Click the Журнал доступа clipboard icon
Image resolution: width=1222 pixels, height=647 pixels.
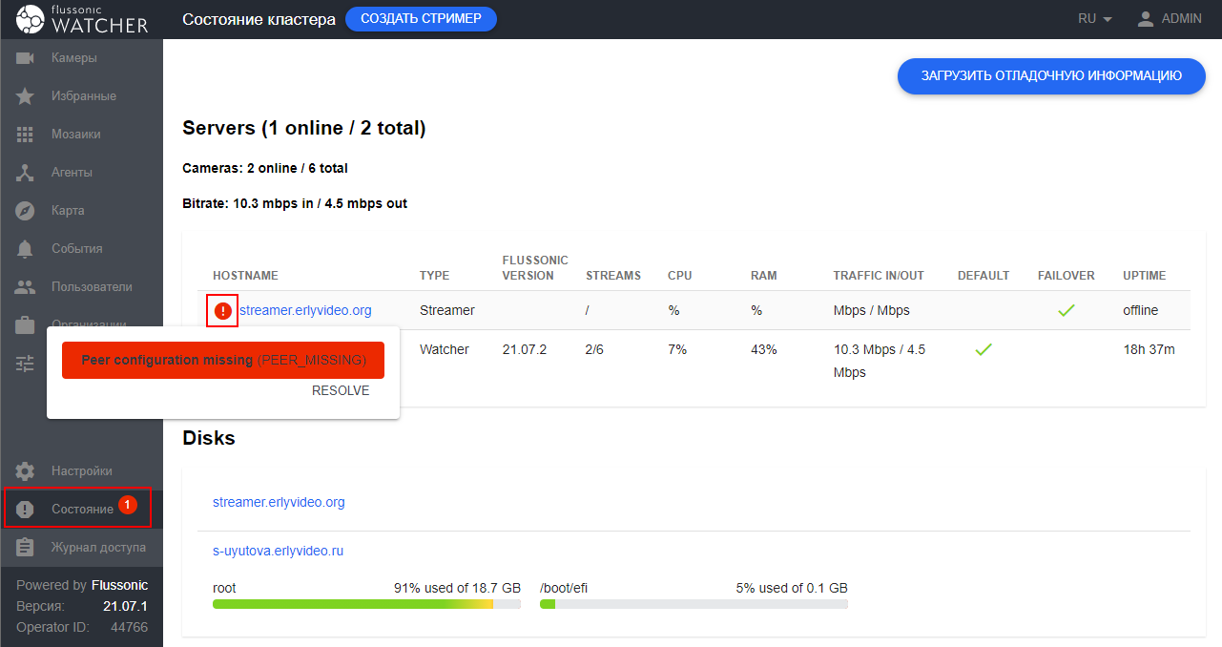click(26, 548)
